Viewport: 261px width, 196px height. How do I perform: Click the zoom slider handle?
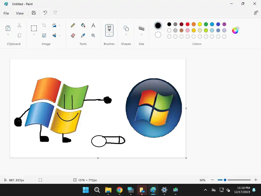225,180
